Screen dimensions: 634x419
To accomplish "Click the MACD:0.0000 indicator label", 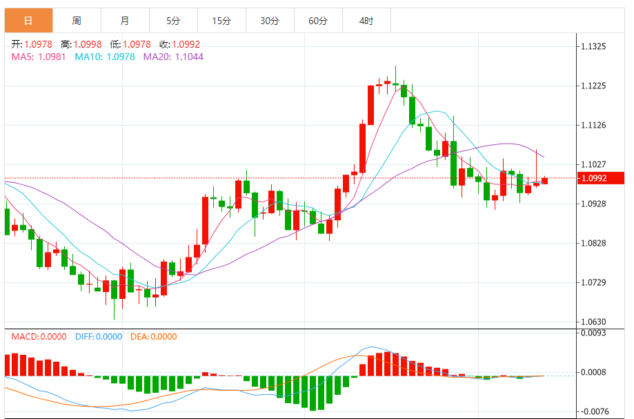I will click(x=39, y=336).
